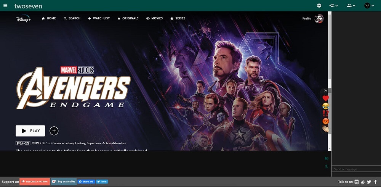This screenshot has width=381, height=187.
Task: Send the angry face reaction
Action: 326,121
